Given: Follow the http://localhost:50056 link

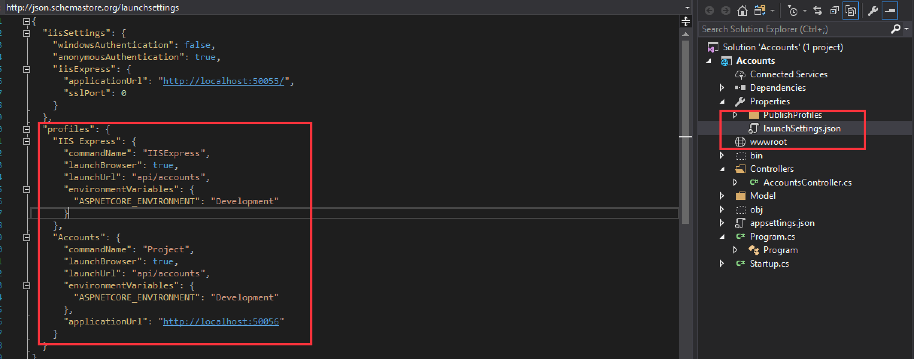Looking at the screenshot, I should [221, 321].
